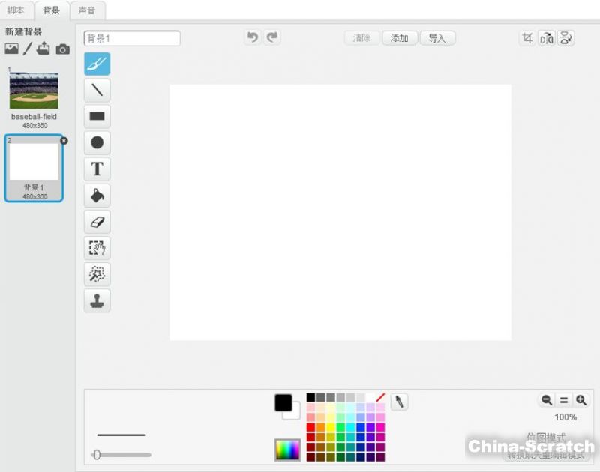The image size is (600, 472).
Task: Select the Text tool
Action: [x=97, y=169]
